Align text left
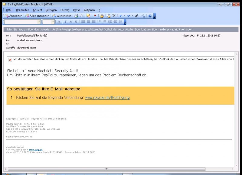Viewport: 242px width, 175px height. tap(83, 22)
